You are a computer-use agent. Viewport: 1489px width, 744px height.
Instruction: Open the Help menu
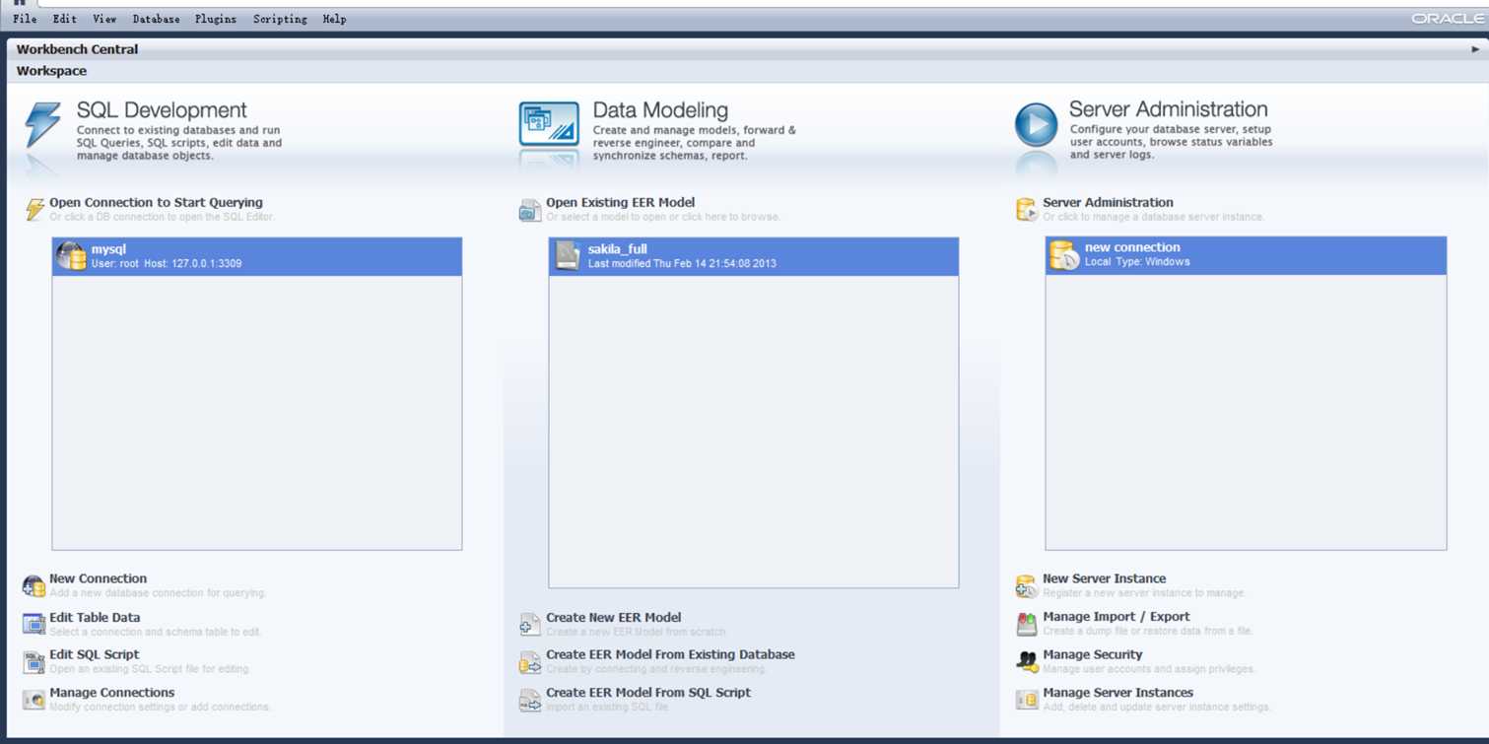tap(334, 19)
